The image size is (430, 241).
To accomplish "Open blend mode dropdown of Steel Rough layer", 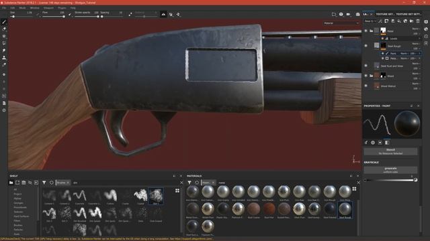I will point(416,44).
